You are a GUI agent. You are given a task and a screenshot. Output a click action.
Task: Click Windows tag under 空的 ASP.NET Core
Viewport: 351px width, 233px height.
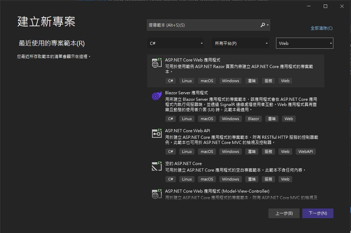click(230, 179)
